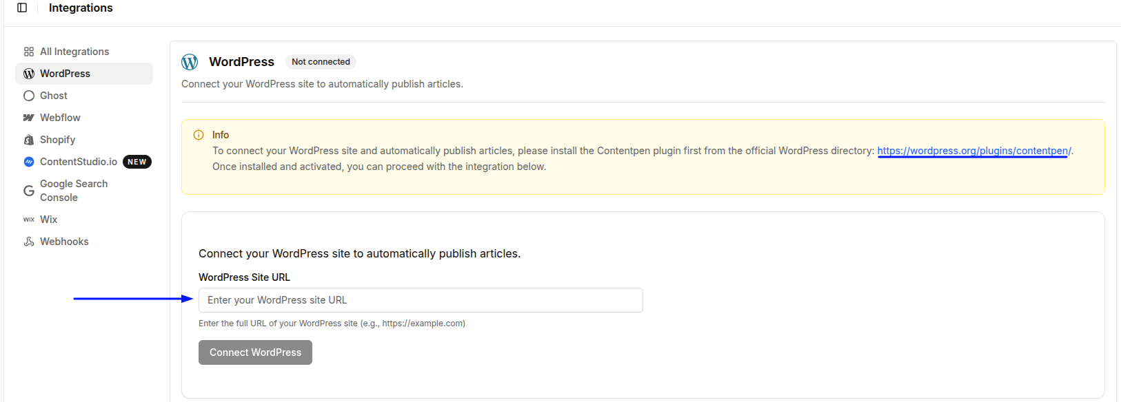
Task: Go to Webflow integration
Action: (84, 118)
